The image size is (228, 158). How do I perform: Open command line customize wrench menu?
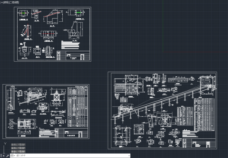(x=7, y=156)
